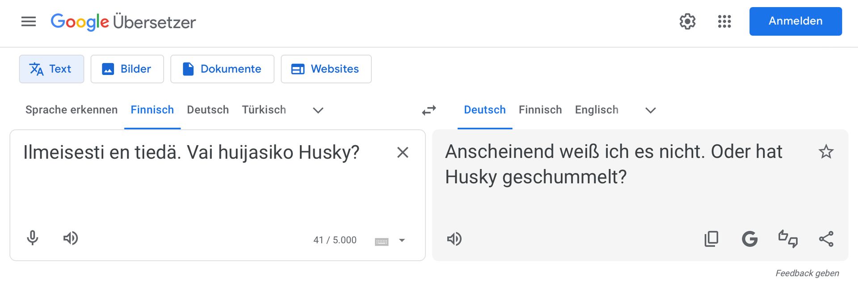Share the translation
This screenshot has height=292, width=858.
826,239
